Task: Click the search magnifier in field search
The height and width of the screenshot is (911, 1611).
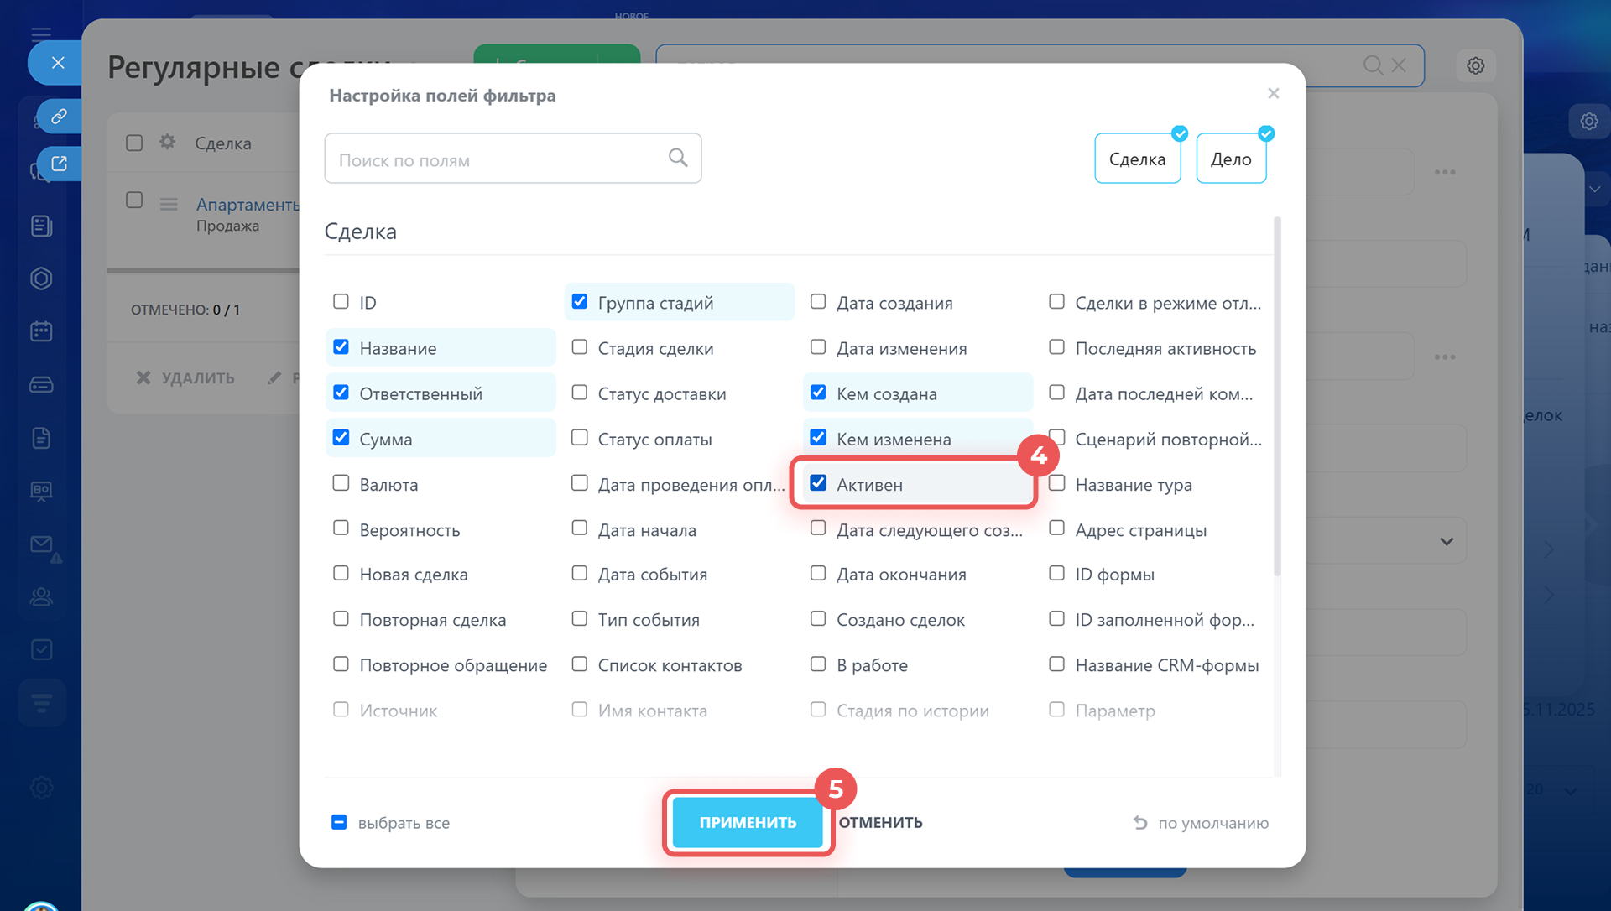Action: [678, 158]
